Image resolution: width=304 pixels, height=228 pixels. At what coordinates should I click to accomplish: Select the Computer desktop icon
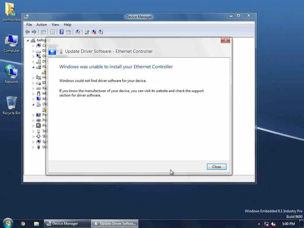tap(12, 43)
